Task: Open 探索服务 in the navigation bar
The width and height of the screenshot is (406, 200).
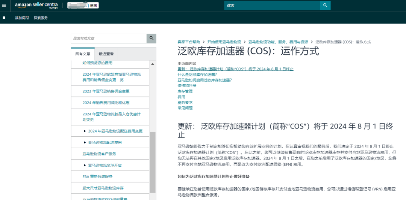Action: [x=41, y=18]
